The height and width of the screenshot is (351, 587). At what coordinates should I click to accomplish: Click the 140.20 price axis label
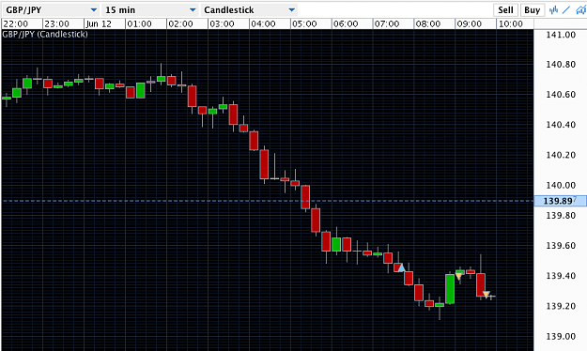click(x=561, y=155)
